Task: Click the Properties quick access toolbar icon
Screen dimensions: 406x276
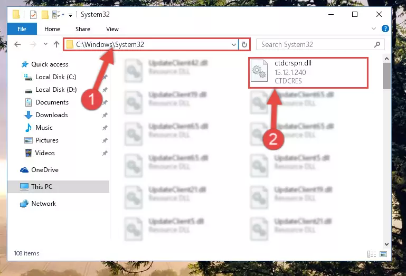Action: [x=33, y=15]
